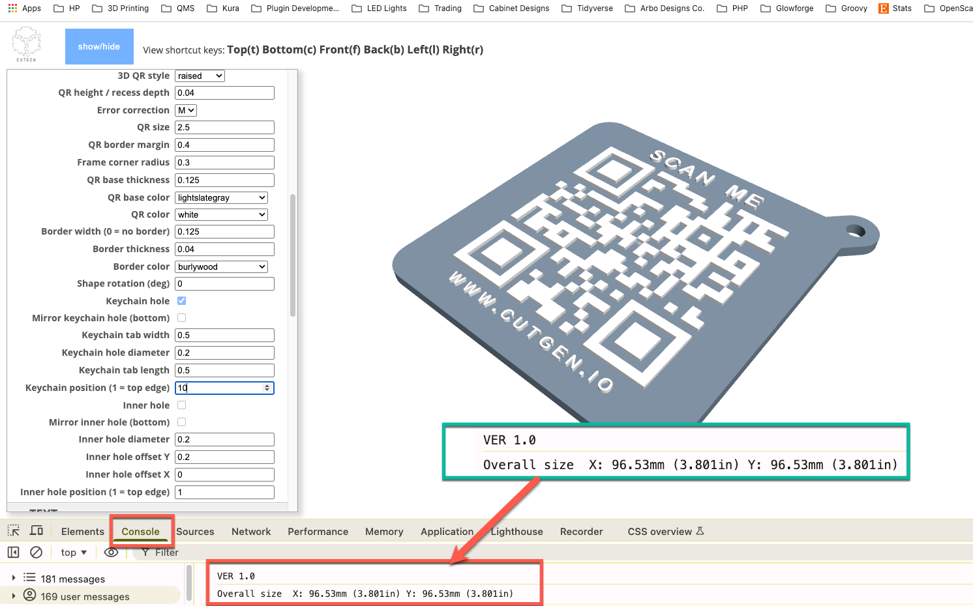Viewport: 973px width, 606px height.
Task: Open the QR base color dropdown
Action: (x=221, y=197)
